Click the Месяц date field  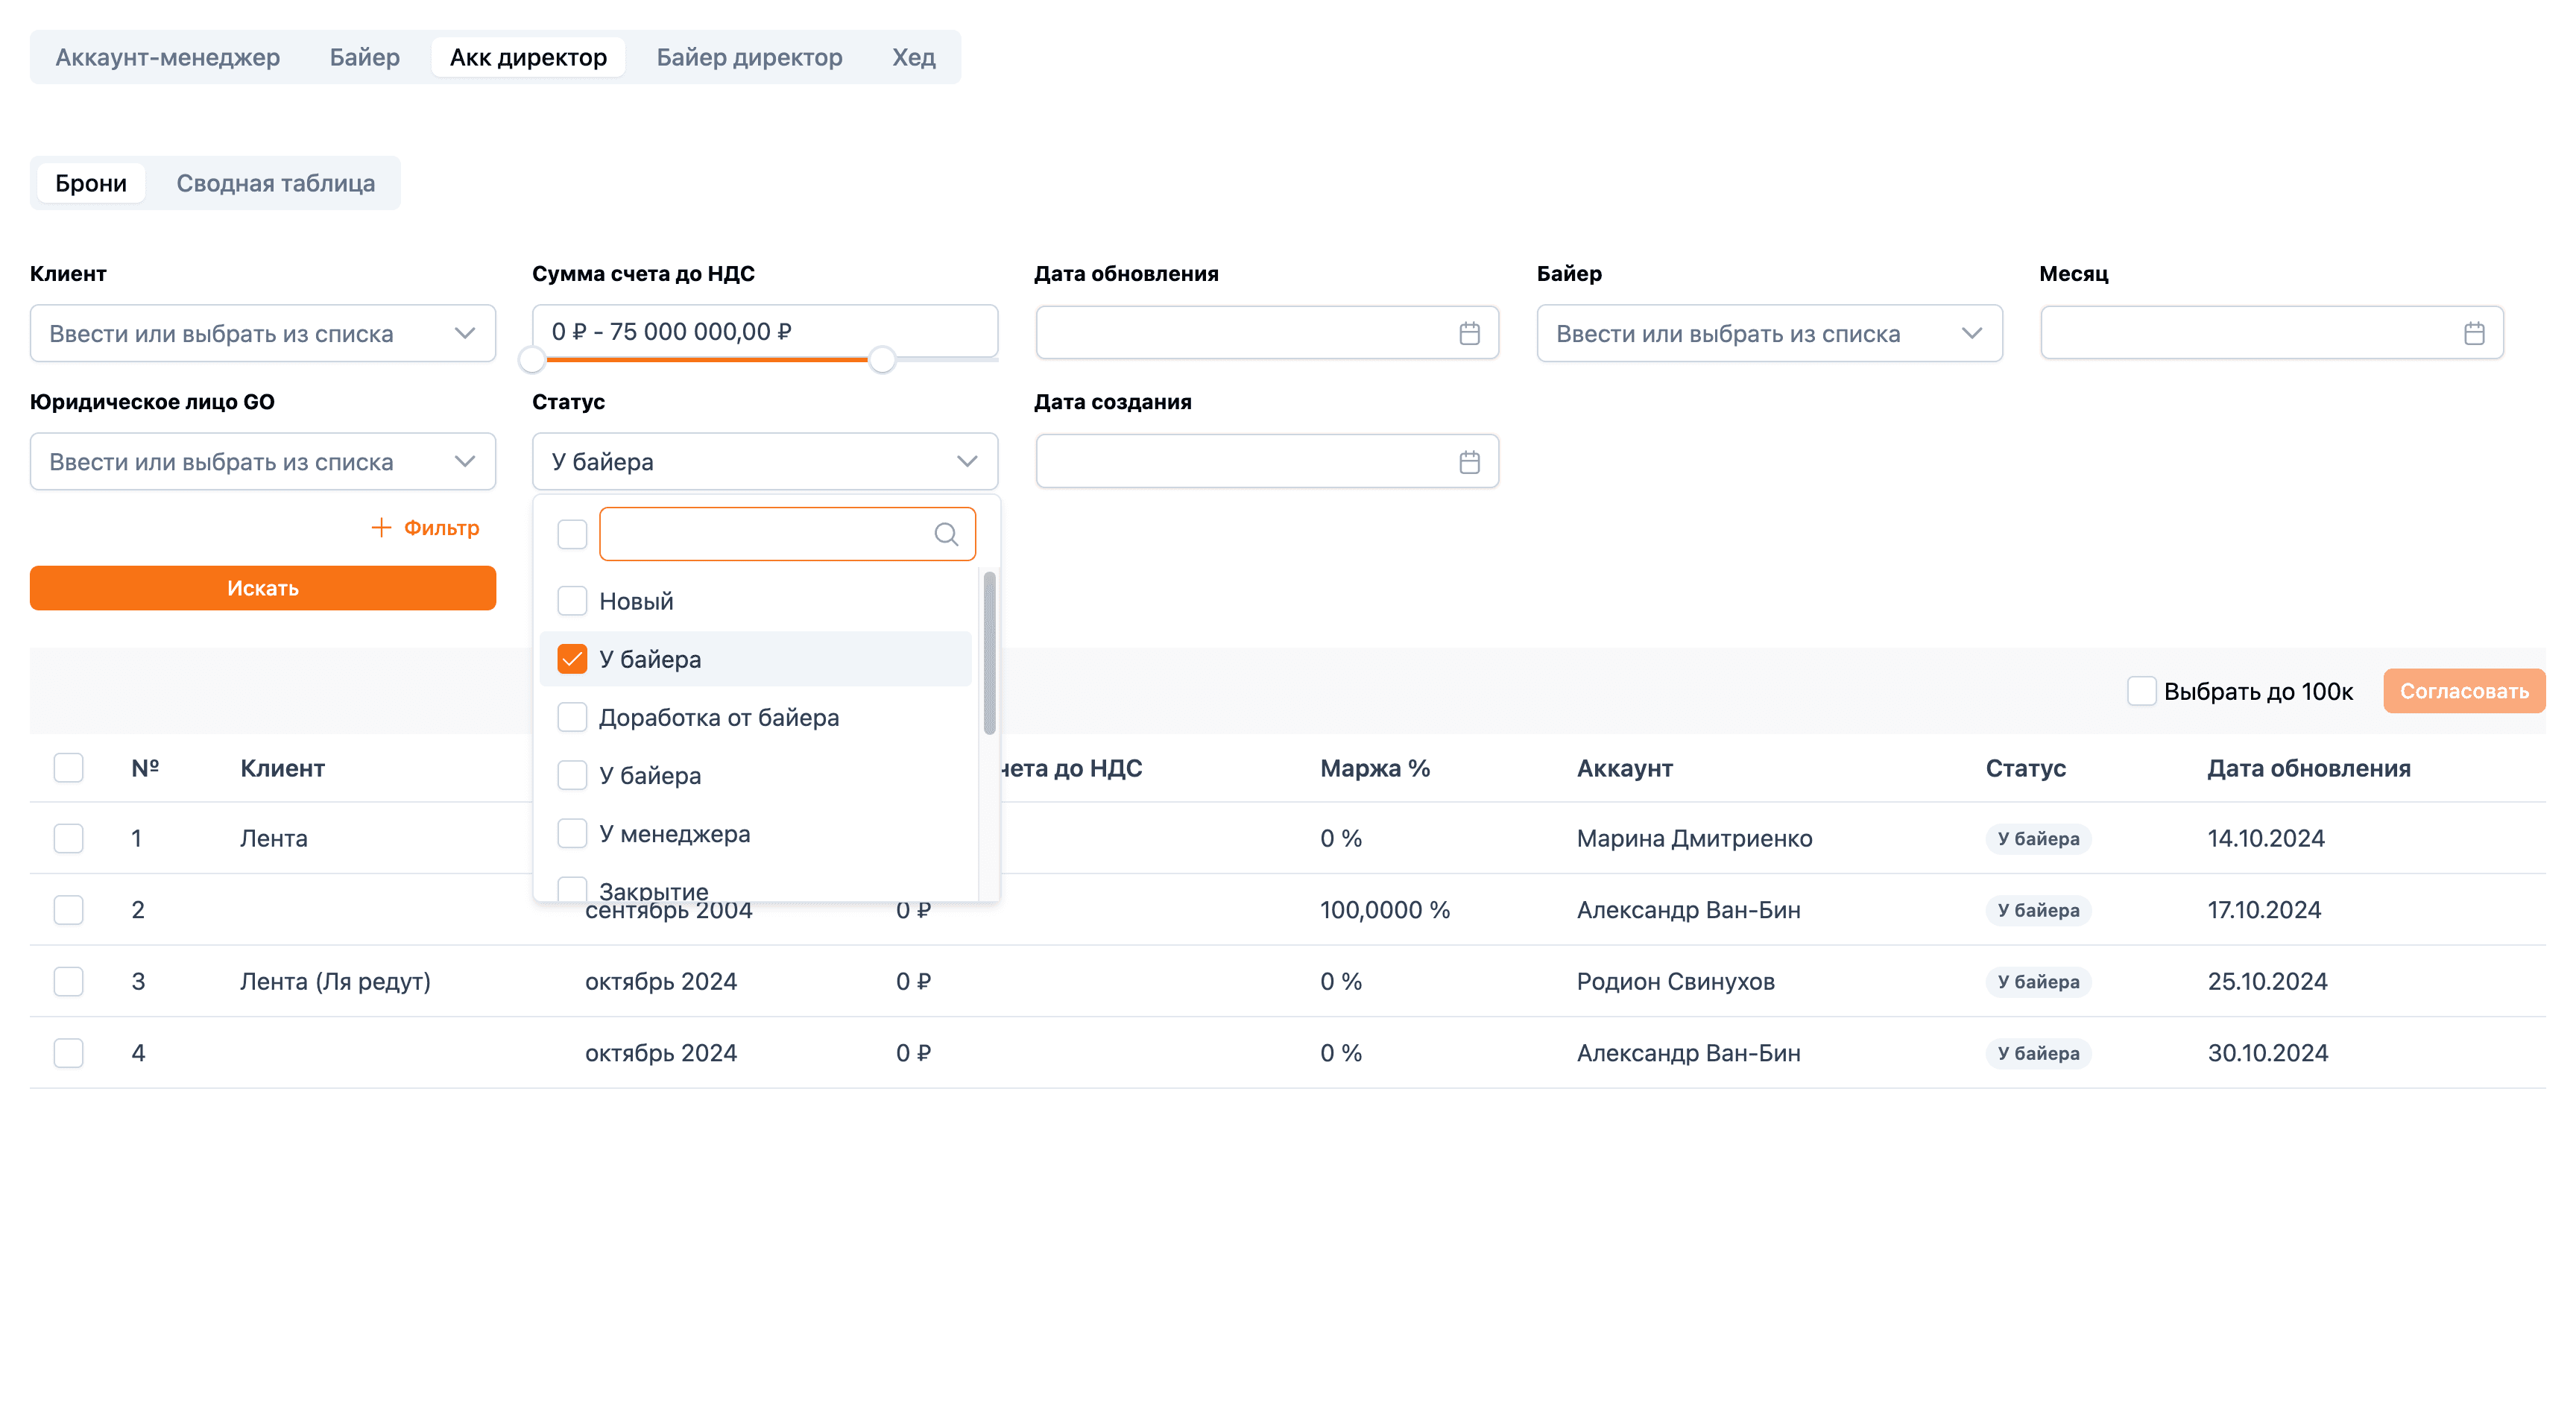pyautogui.click(x=2272, y=333)
